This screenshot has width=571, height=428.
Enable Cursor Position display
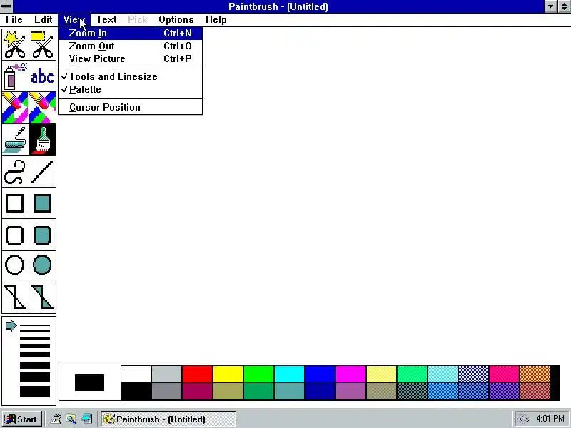(x=131, y=108)
